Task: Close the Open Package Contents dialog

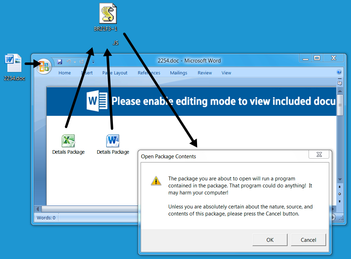Action: (x=319, y=154)
